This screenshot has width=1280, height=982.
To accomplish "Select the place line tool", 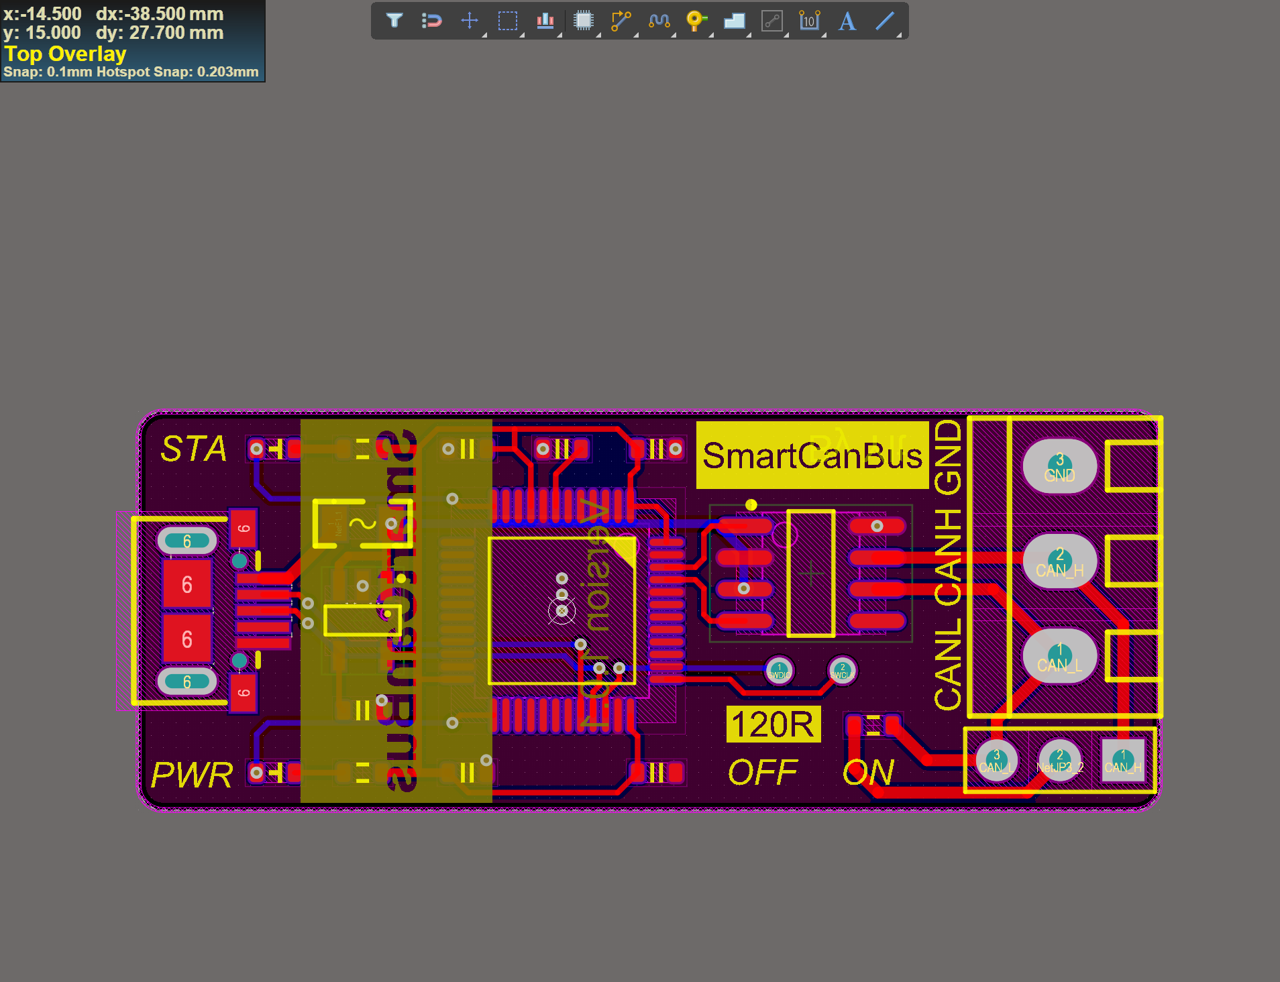I will pos(886,21).
